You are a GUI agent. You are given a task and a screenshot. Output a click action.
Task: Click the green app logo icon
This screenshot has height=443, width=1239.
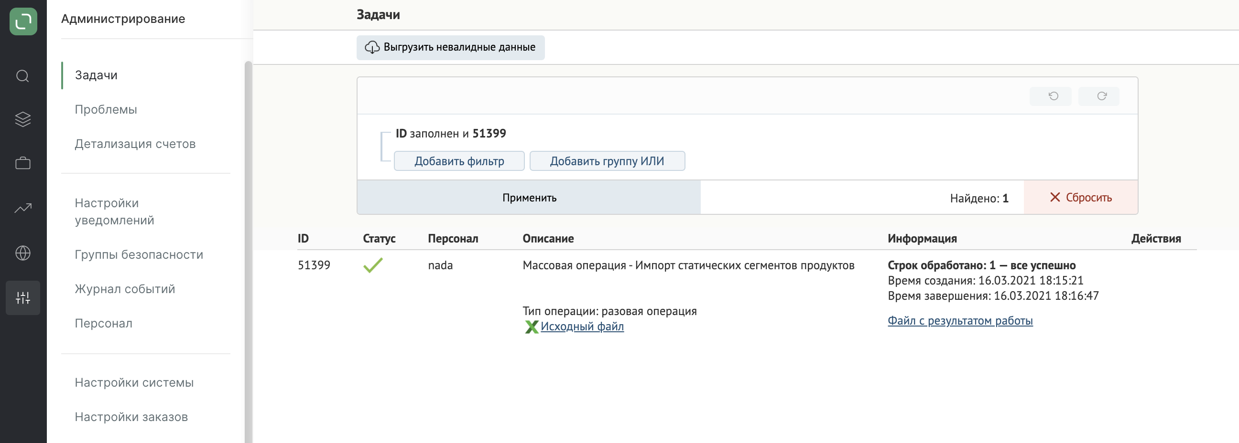[23, 21]
